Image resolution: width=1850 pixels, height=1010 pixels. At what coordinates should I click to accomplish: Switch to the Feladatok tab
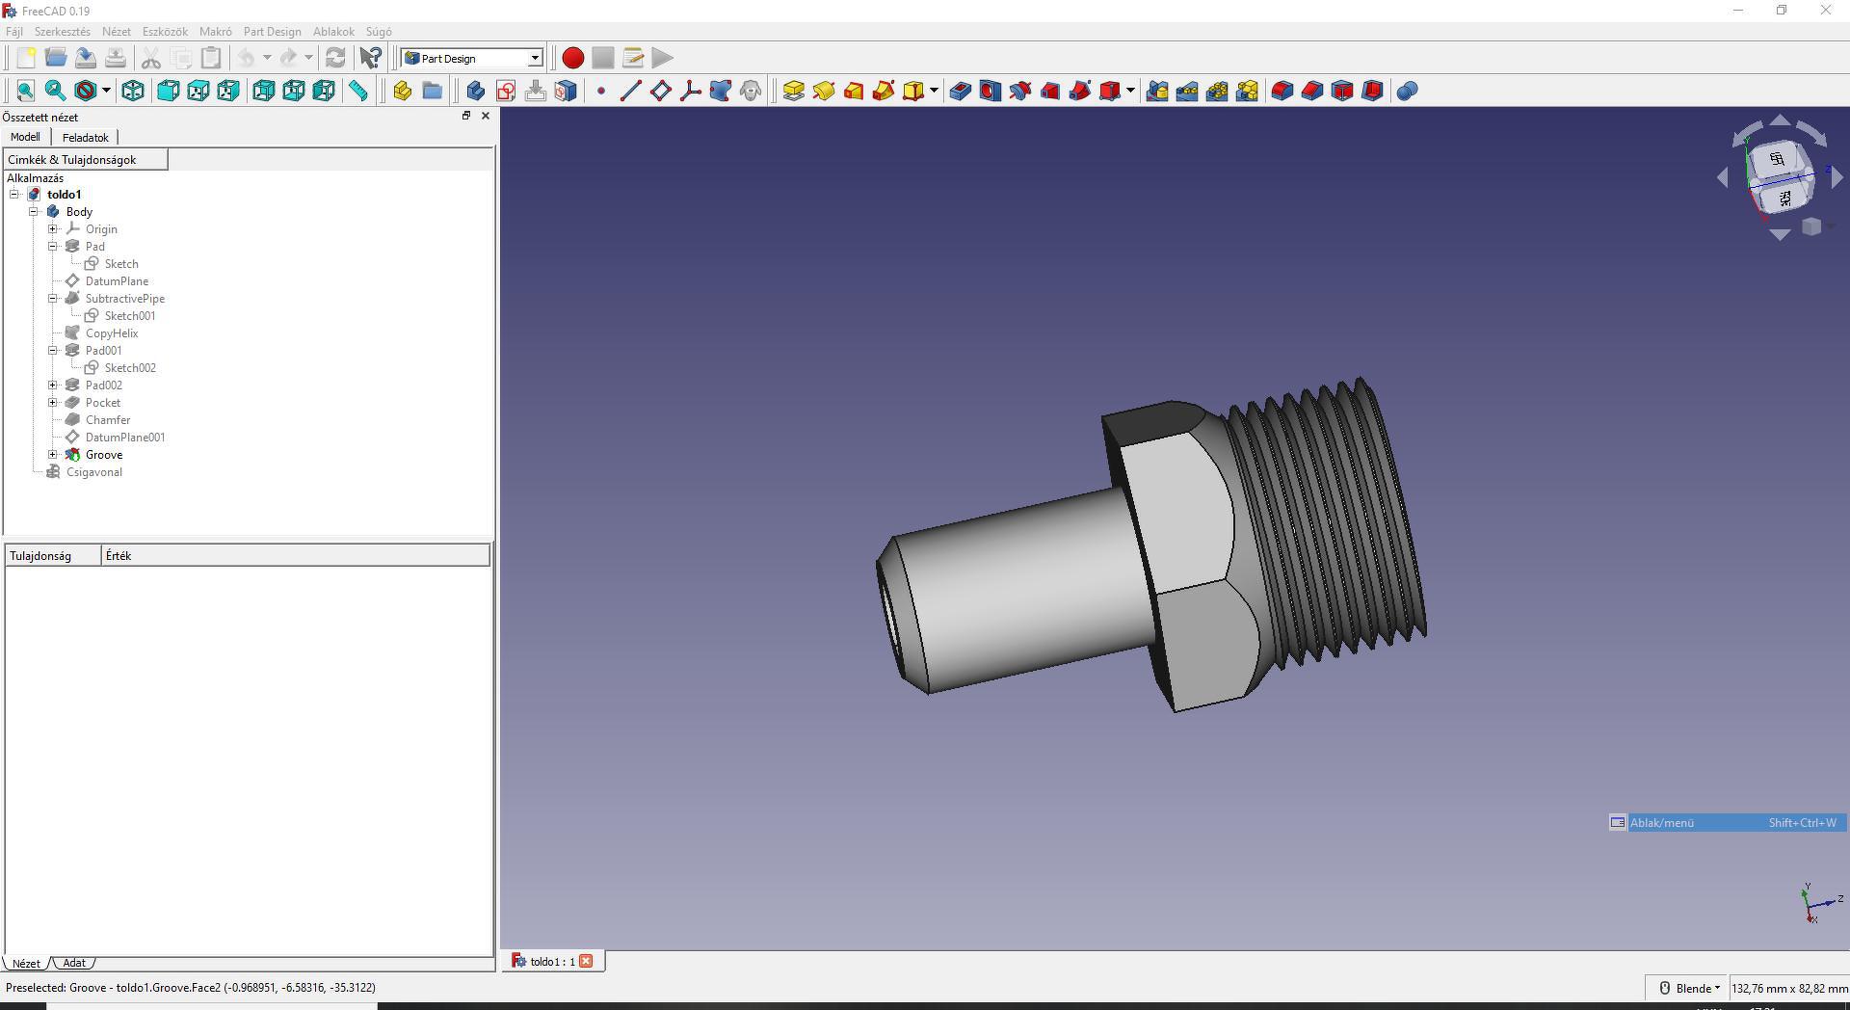point(86,138)
